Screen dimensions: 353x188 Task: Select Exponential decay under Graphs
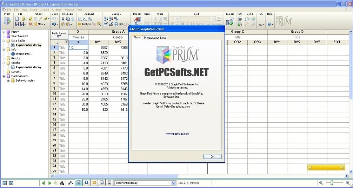click(x=28, y=67)
